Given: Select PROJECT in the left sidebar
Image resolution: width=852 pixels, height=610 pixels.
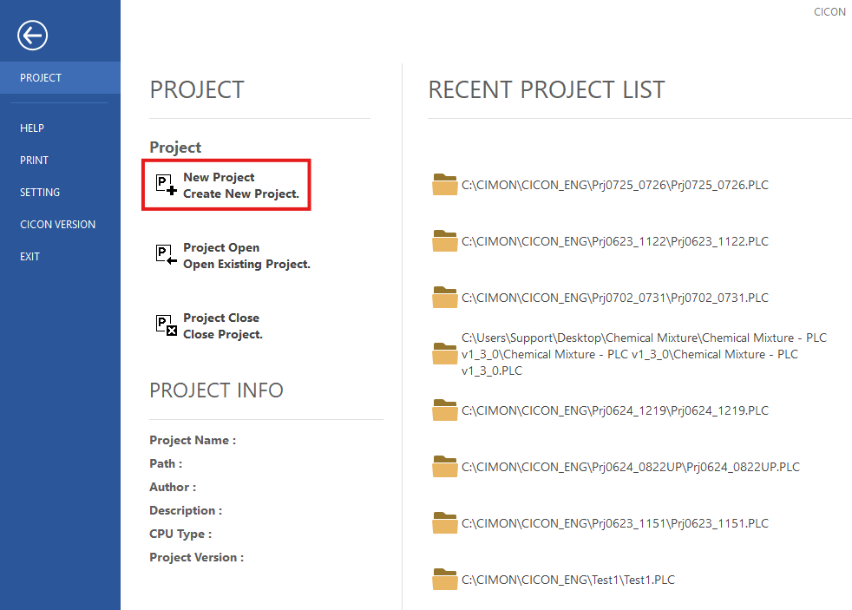Looking at the screenshot, I should pos(41,77).
